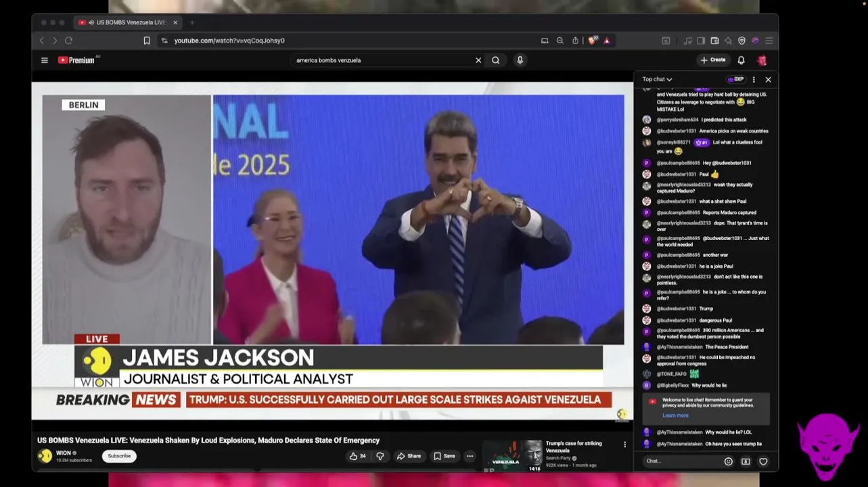Screen dimensions: 868x487
Task: Open the Brave VPN shield icon
Action: [x=741, y=41]
